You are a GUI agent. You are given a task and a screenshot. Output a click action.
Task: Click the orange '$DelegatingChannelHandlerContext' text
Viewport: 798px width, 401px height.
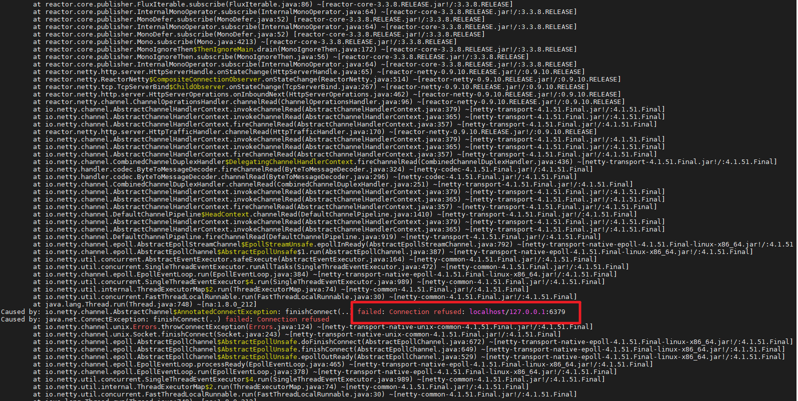click(x=289, y=161)
